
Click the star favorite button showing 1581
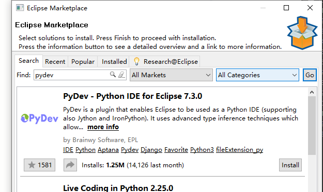coord(40,165)
